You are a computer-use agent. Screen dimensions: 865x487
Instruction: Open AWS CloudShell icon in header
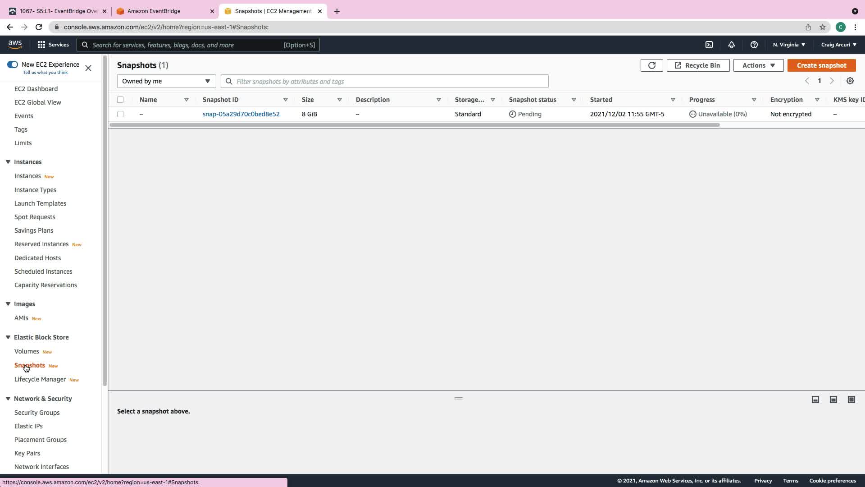(709, 45)
